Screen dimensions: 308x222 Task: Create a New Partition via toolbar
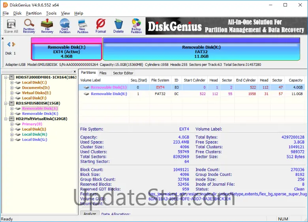[83, 26]
